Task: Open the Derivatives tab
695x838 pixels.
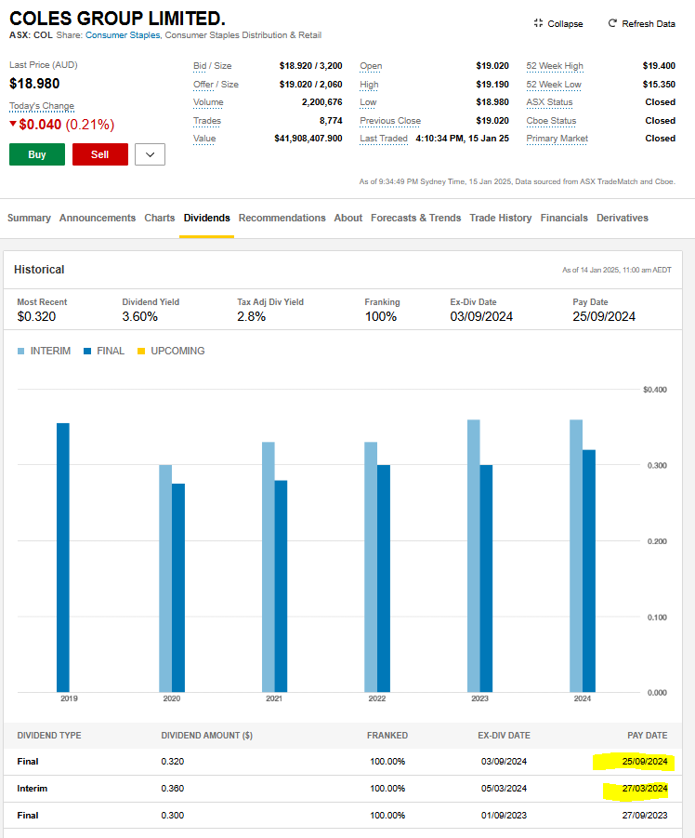Action: point(623,218)
